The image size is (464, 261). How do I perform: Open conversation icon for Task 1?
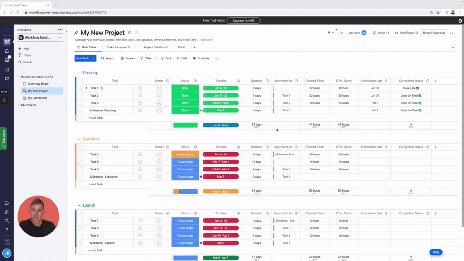(x=140, y=88)
